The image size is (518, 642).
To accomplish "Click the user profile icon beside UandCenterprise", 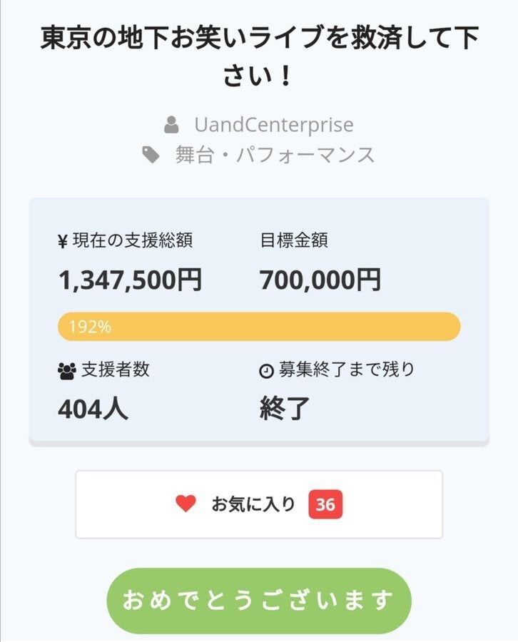I will 171,126.
